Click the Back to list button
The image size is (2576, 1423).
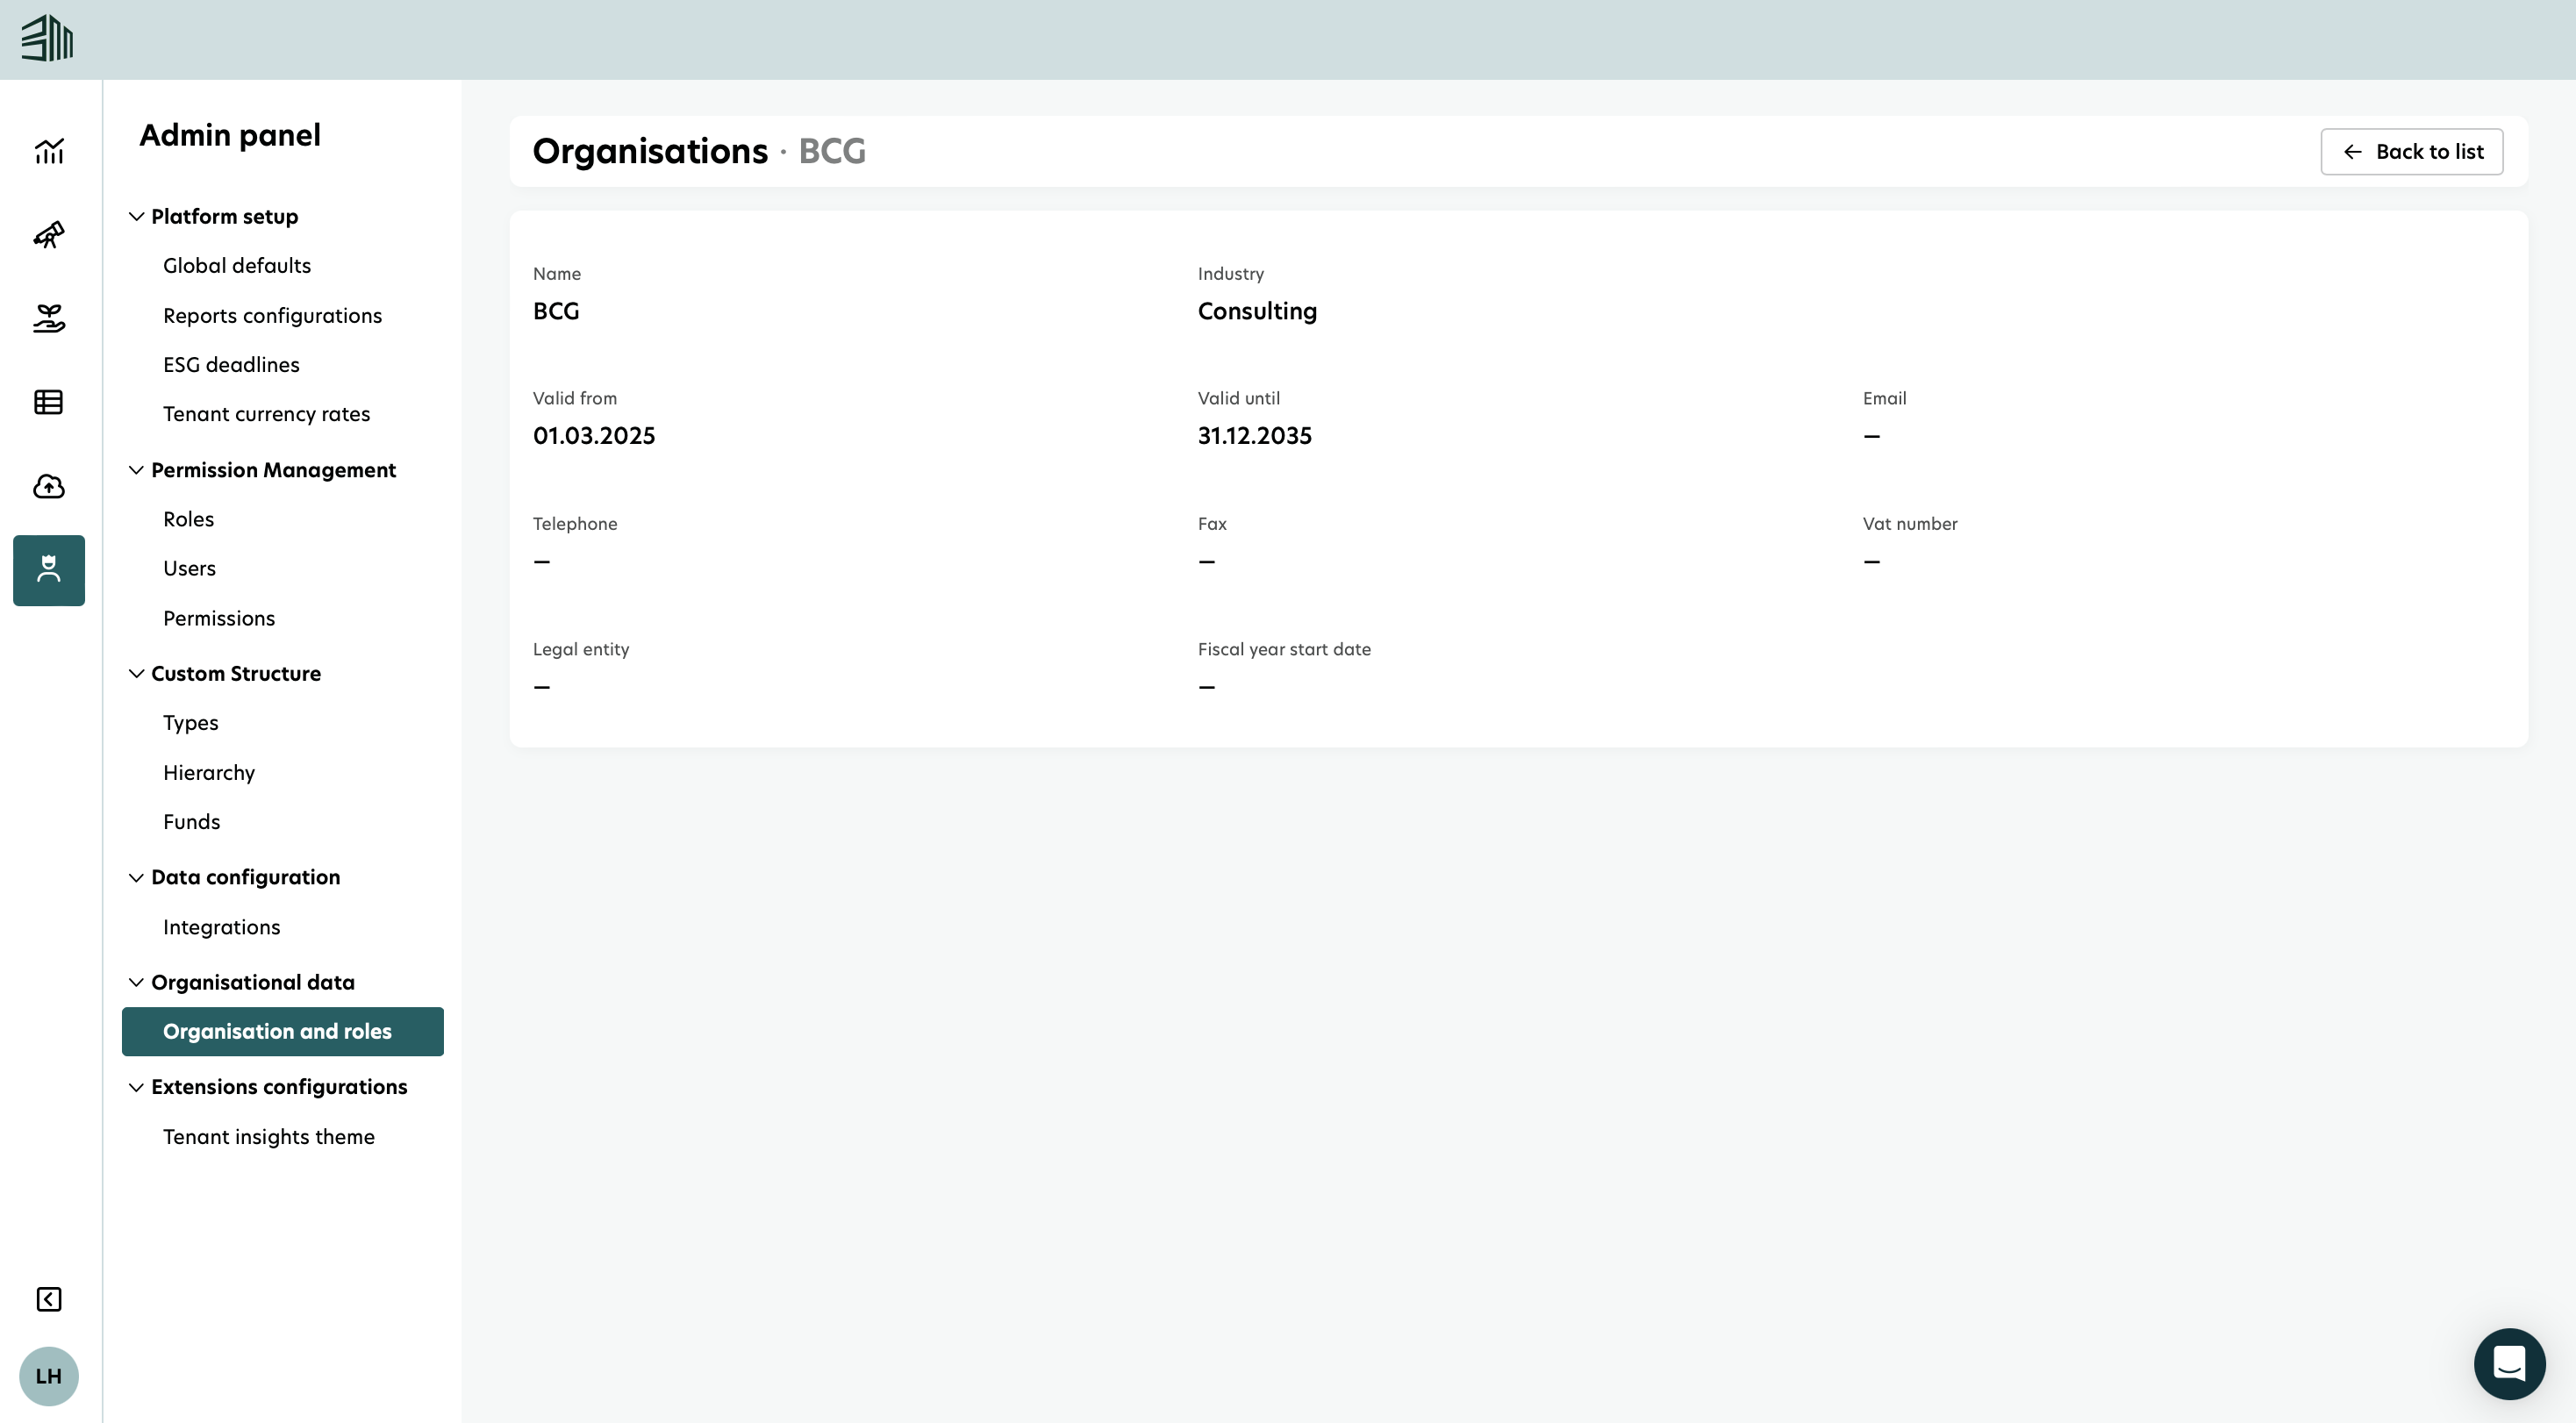point(2411,152)
